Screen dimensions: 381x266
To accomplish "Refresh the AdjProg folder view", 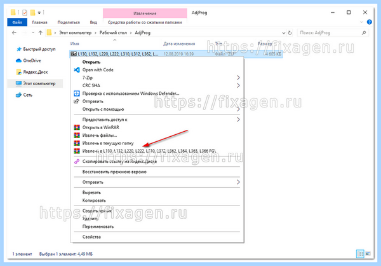I will click(290, 32).
